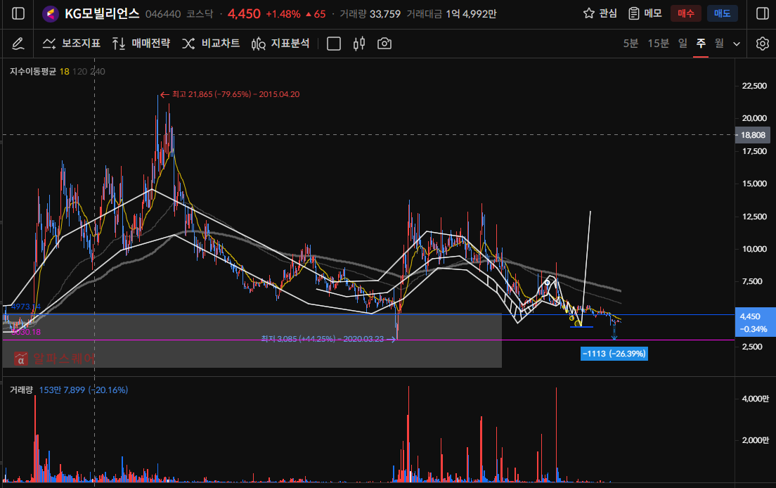
Task: Select the 주 weekly timeframe
Action: point(701,44)
